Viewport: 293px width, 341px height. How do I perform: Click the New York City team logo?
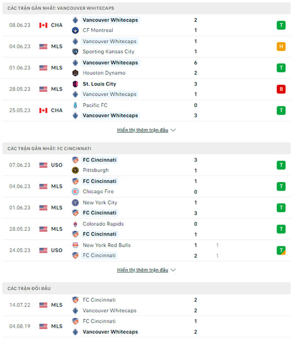pyautogui.click(x=76, y=203)
